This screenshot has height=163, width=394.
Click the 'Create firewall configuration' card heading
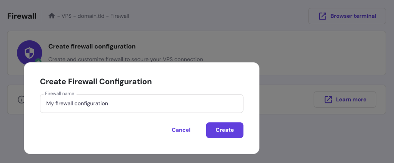click(x=92, y=47)
